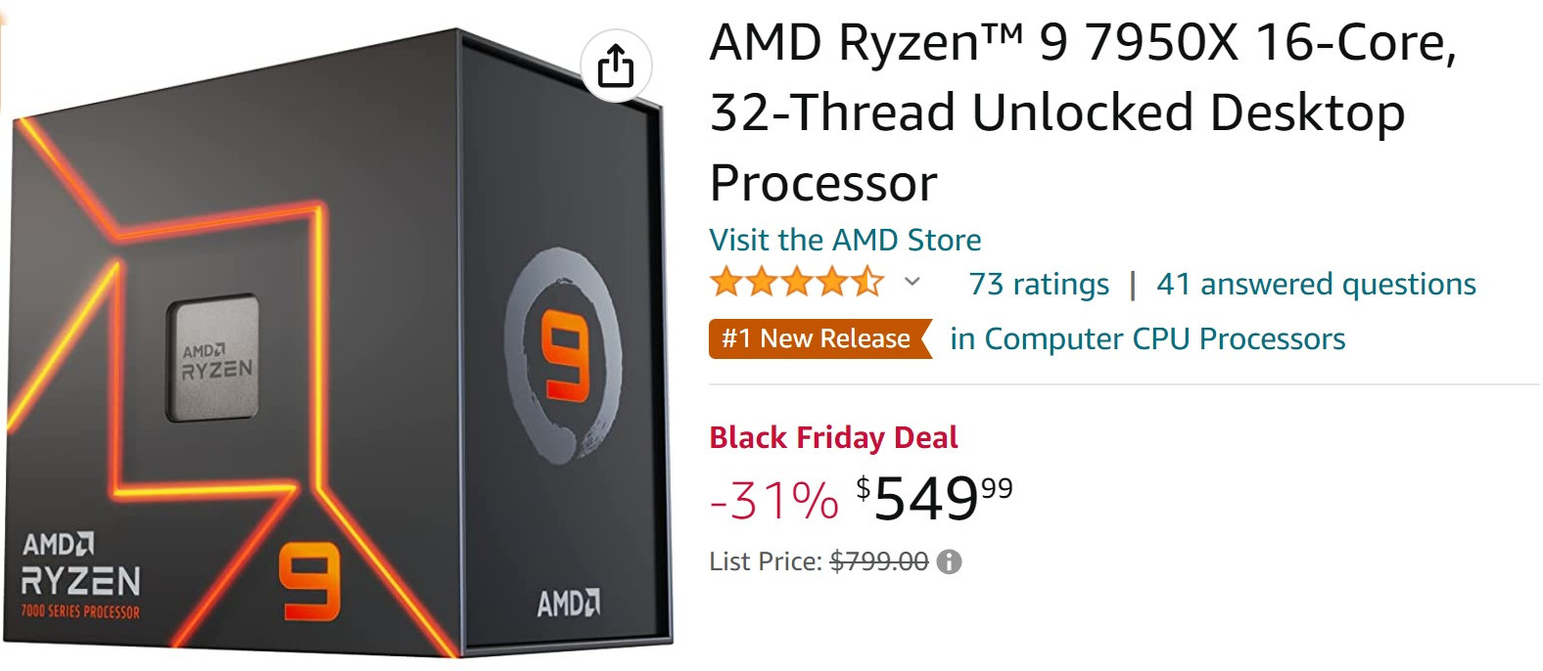The image size is (1543, 671).
Task: Click the info icon beside List Price
Action: [949, 561]
